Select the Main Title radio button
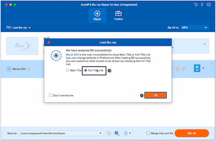 [67, 70]
